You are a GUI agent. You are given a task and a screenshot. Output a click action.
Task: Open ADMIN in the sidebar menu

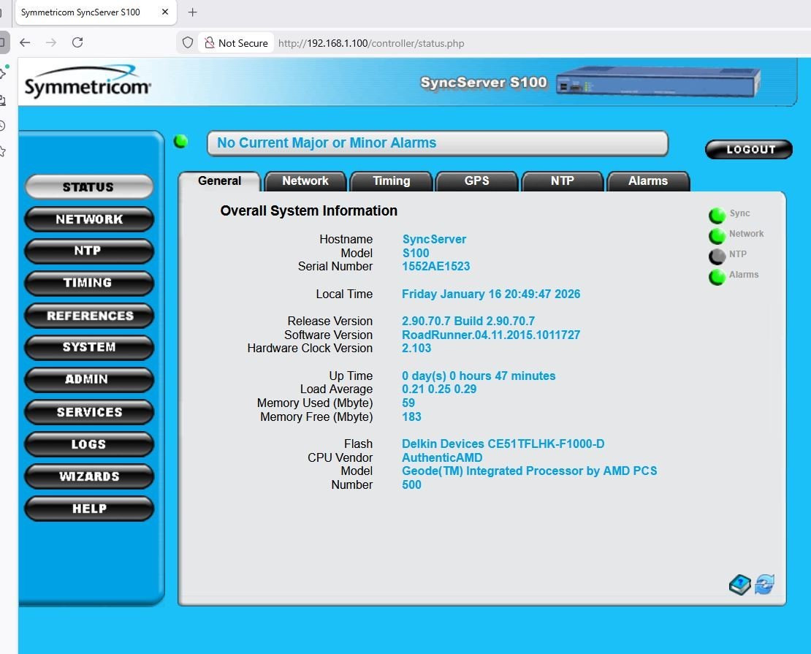click(x=89, y=379)
